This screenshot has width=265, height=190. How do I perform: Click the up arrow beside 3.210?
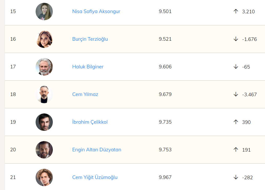[236, 12]
